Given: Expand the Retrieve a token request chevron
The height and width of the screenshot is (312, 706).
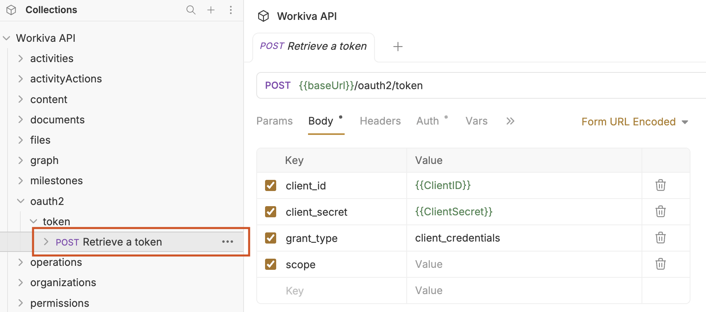Looking at the screenshot, I should tap(46, 242).
